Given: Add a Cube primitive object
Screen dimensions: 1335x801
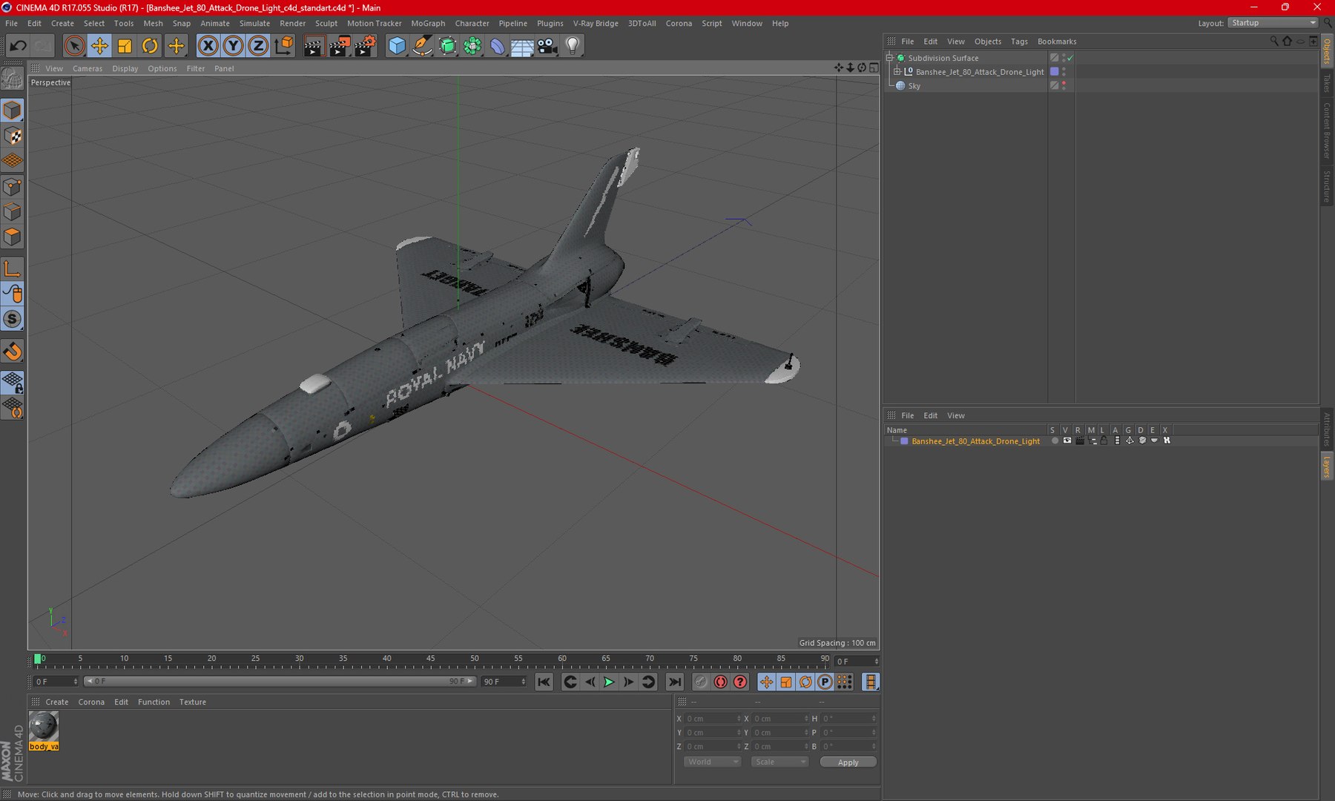Looking at the screenshot, I should [x=398, y=46].
